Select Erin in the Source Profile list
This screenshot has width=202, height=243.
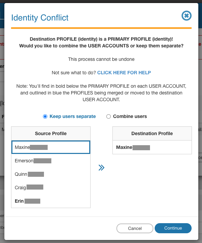(51, 201)
